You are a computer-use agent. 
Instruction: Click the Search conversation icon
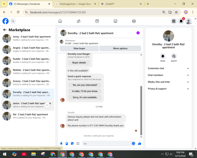pos(174,56)
